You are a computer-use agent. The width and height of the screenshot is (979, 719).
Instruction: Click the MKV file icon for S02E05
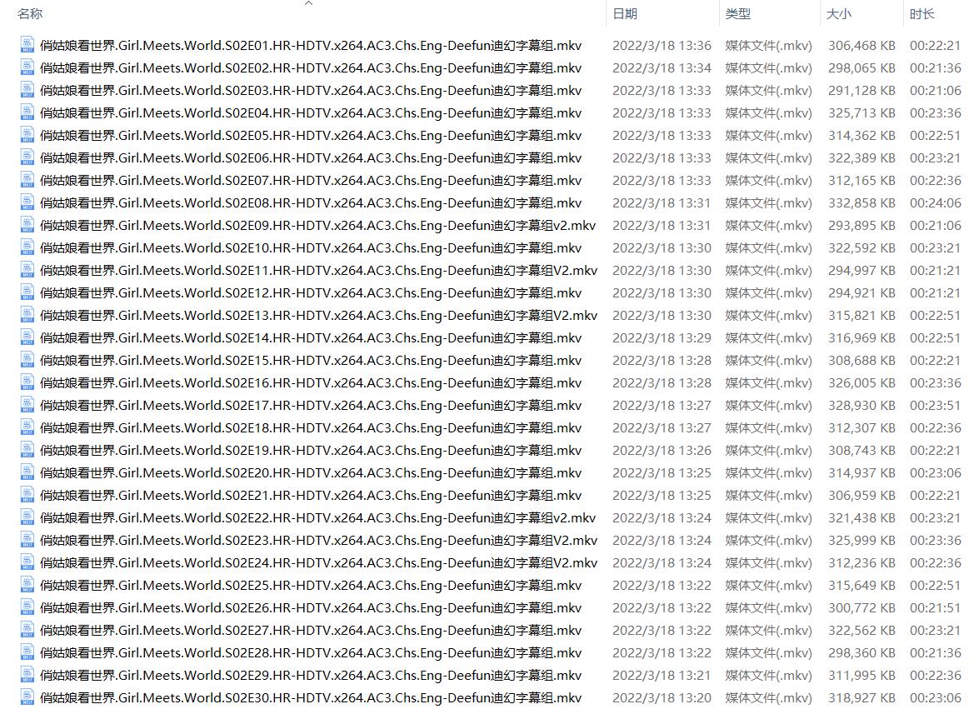point(27,136)
